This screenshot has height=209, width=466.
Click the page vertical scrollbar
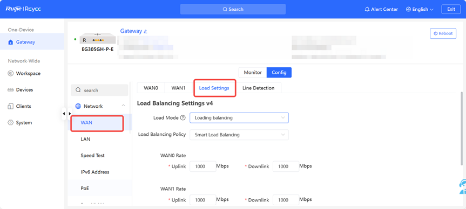tap(461, 128)
